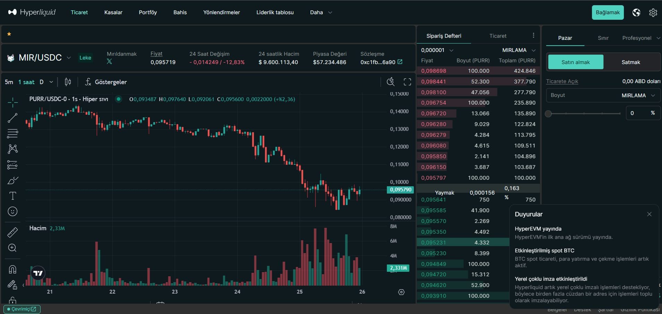Enable magnet snap mode
662x314 pixels.
point(12,269)
